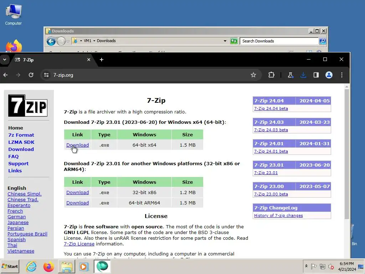Open a new Chrome tab
The image size is (365, 274).
pyautogui.click(x=102, y=60)
